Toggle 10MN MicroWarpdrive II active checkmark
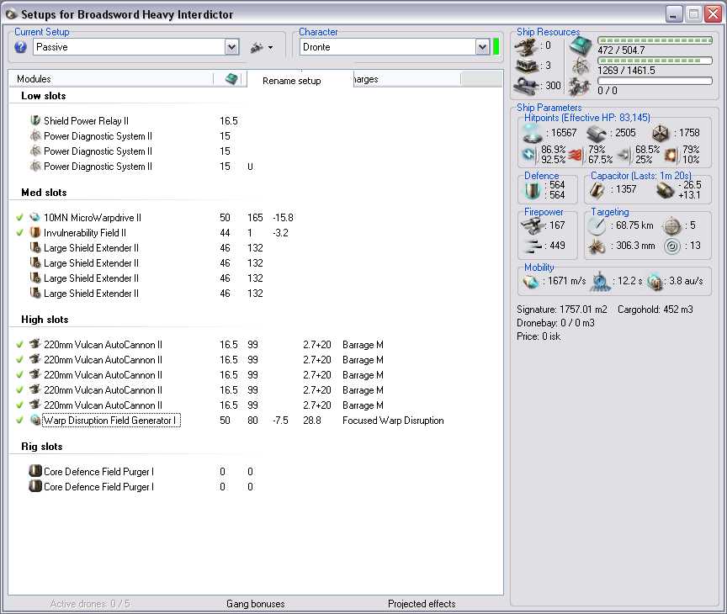 pyautogui.click(x=19, y=217)
